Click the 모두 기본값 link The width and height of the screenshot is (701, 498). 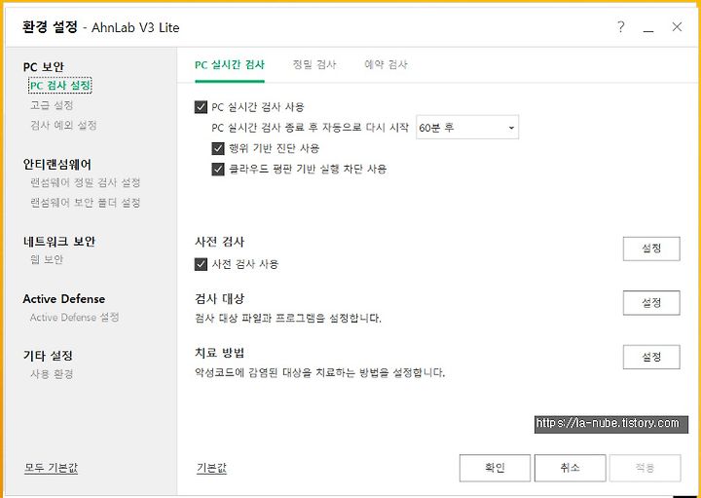51,469
